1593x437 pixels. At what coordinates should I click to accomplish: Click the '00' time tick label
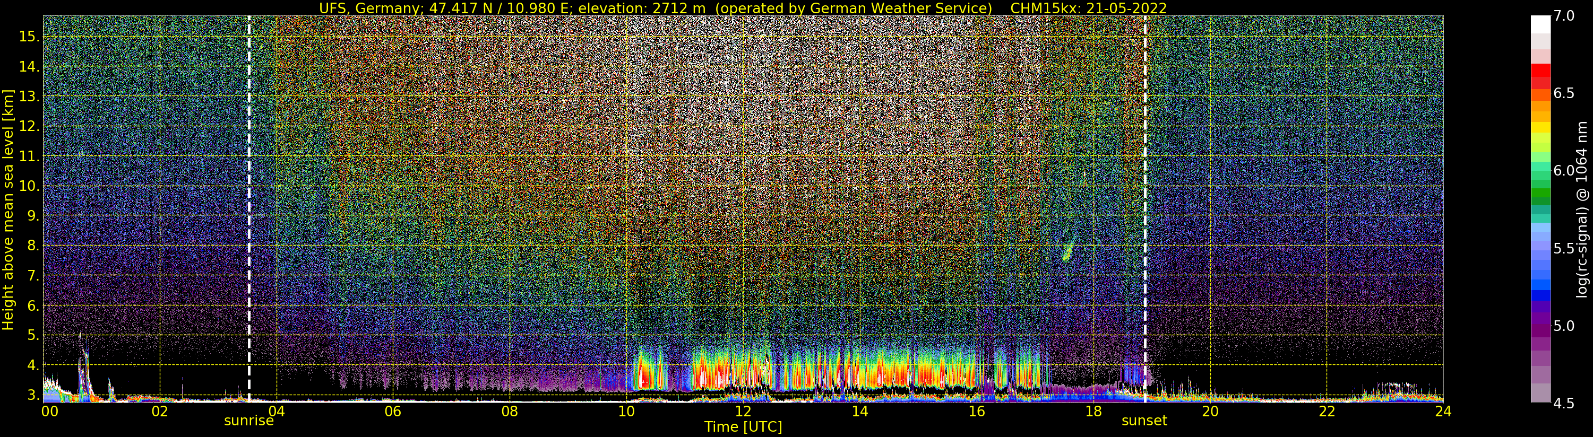click(x=50, y=411)
